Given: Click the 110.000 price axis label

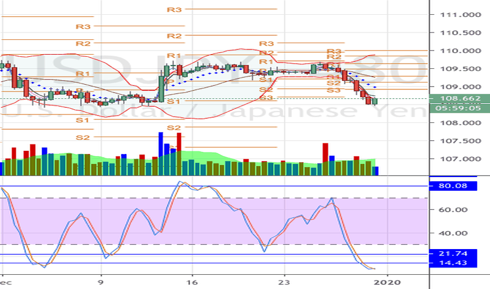Looking at the screenshot, I should click(461, 51).
